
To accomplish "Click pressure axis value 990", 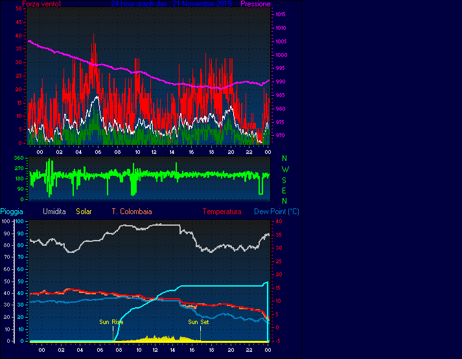I will click(280, 82).
